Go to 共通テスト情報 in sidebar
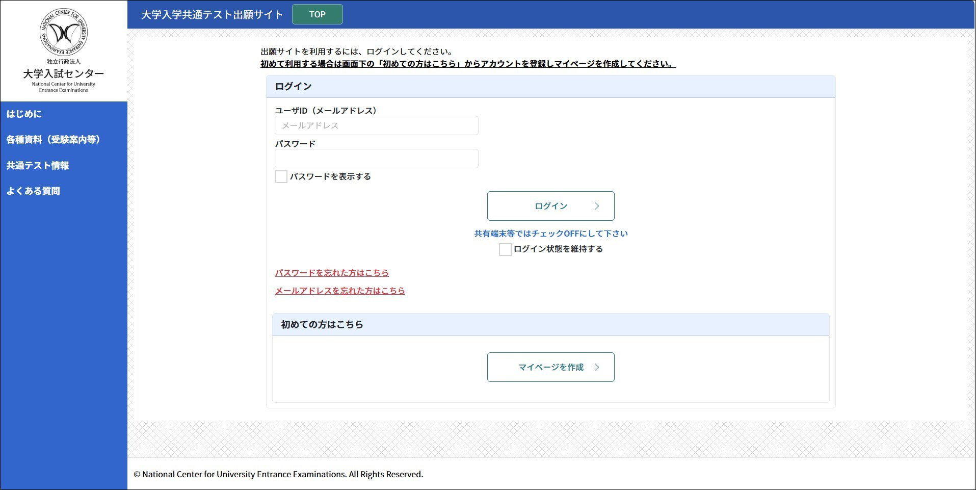Viewport: 976px width, 490px height. (x=38, y=166)
